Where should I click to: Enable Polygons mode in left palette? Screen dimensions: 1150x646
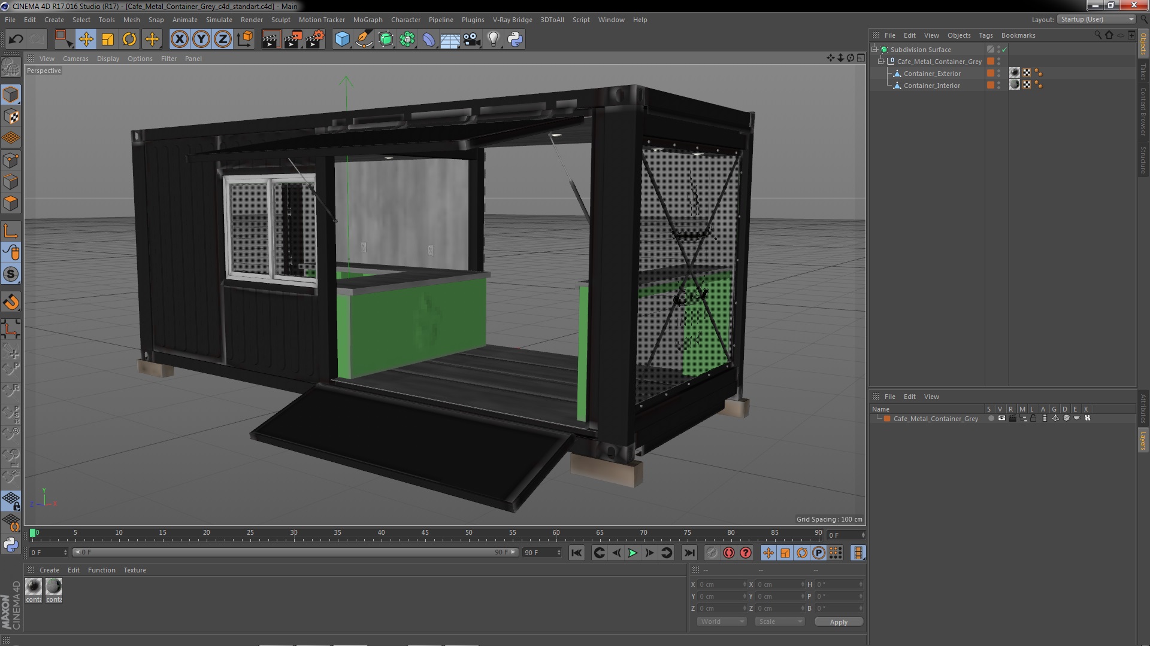click(x=11, y=203)
